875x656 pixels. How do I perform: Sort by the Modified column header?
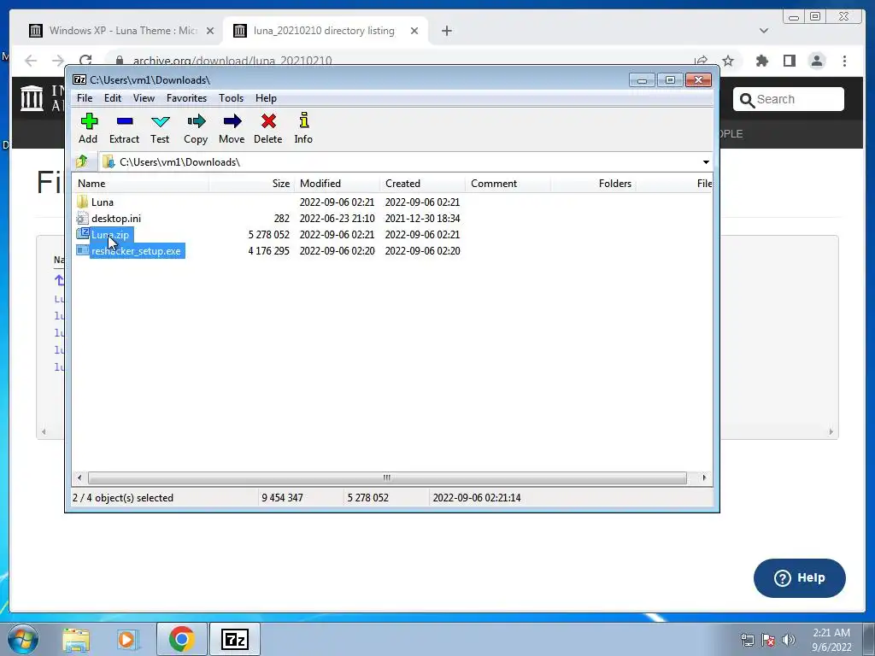(x=337, y=184)
